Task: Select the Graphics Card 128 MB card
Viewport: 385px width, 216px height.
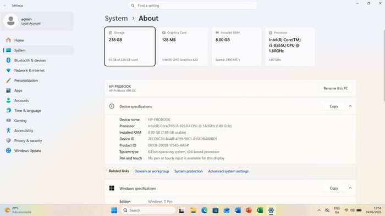Action: 183,47
